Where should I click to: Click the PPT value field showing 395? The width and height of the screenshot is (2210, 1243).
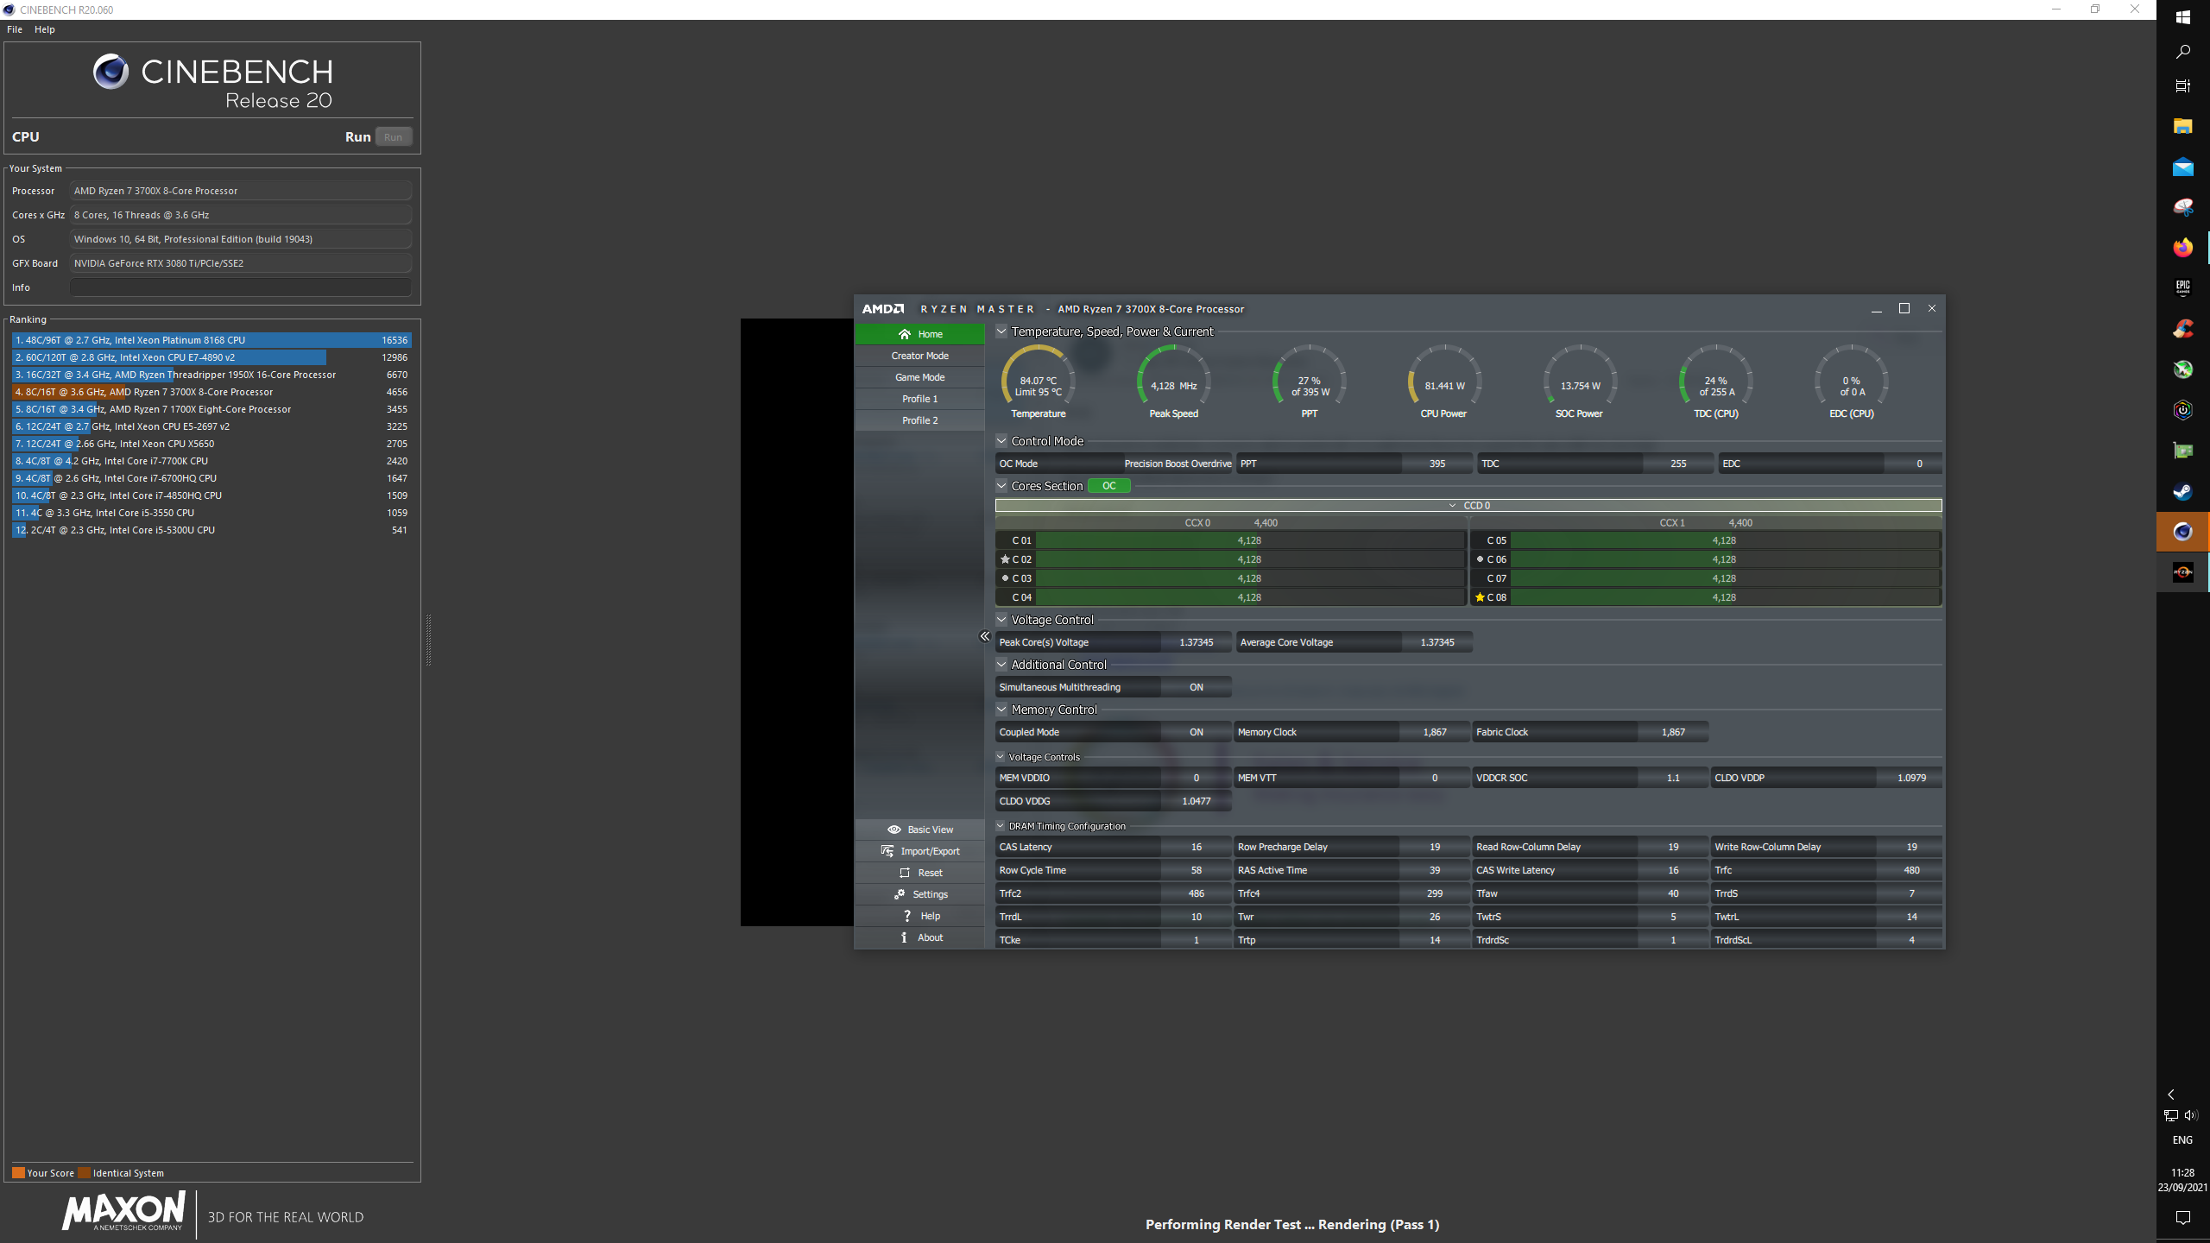click(x=1437, y=464)
